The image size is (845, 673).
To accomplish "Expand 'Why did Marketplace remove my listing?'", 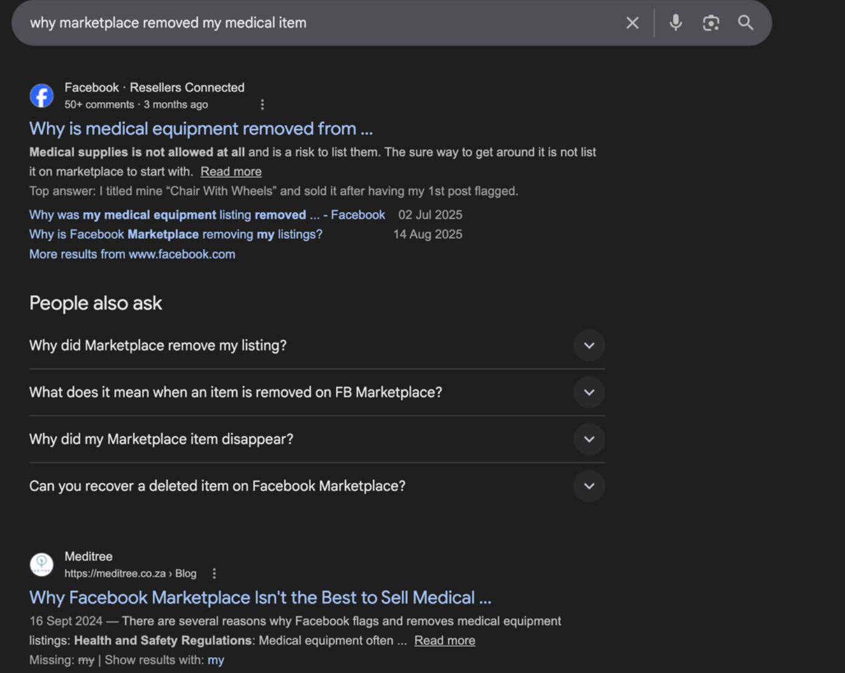I will tap(317, 346).
